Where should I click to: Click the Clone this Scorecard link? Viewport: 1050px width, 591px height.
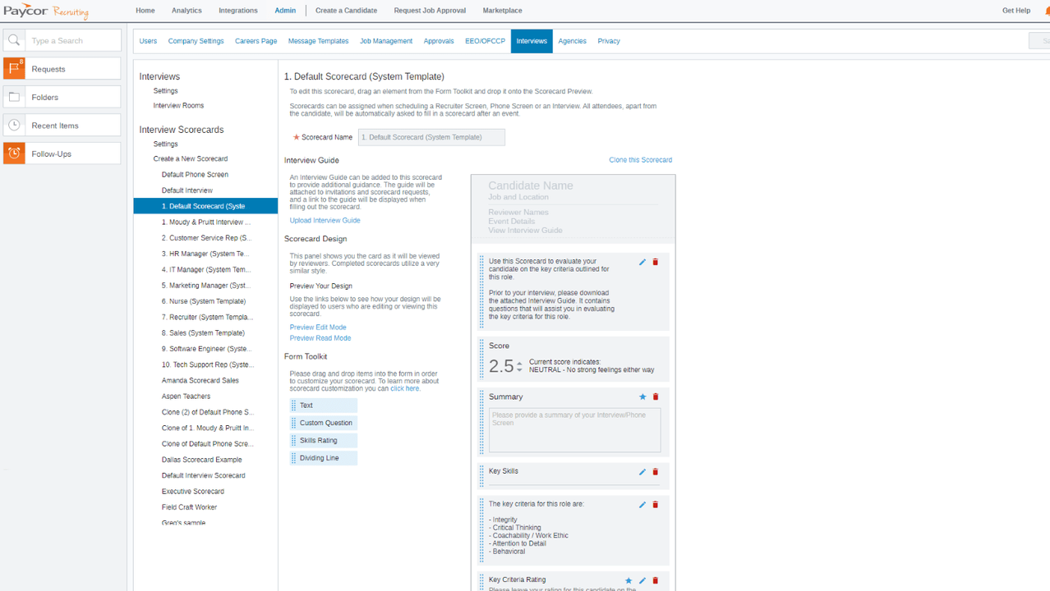coord(640,160)
